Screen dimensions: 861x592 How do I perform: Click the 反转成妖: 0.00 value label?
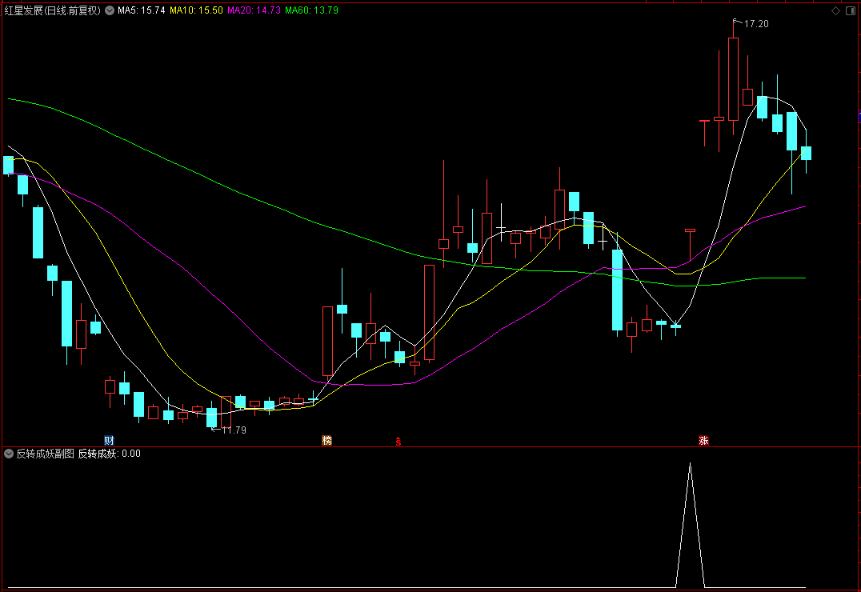click(x=110, y=454)
